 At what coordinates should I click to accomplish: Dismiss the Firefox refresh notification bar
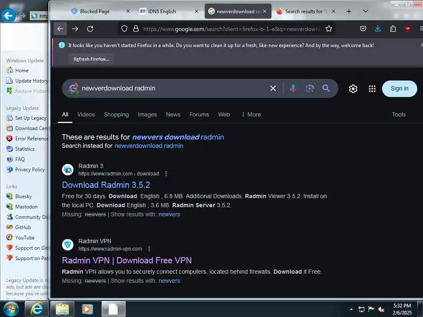point(421,45)
